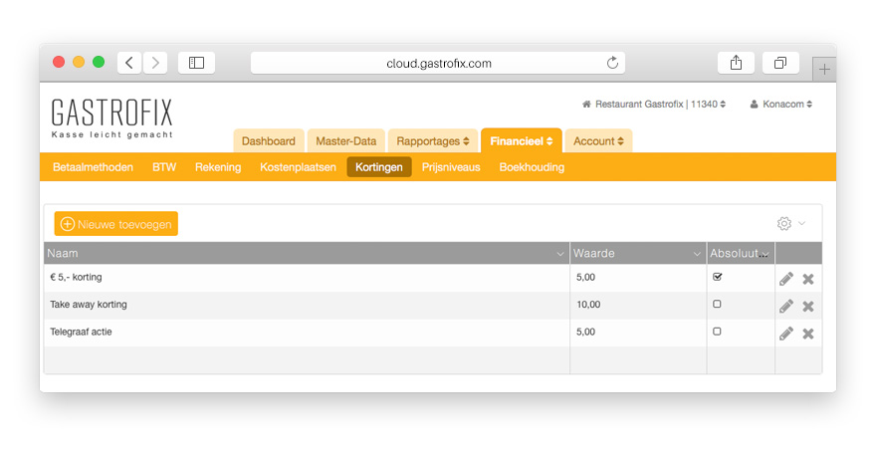
Task: Enable Absoluut checkbox for Take away korting
Action: 717,304
